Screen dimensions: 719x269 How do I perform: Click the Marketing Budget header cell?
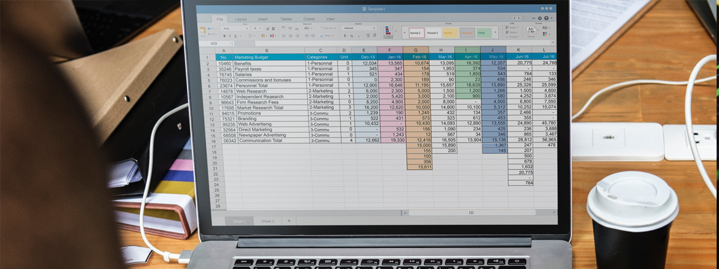pyautogui.click(x=268, y=57)
